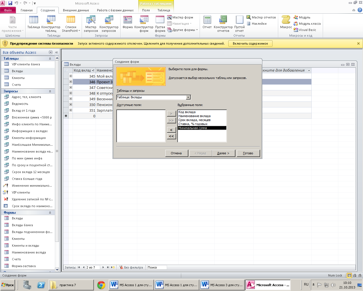
Task: Click Модуль класса in the ribbon
Action: click(x=307, y=24)
